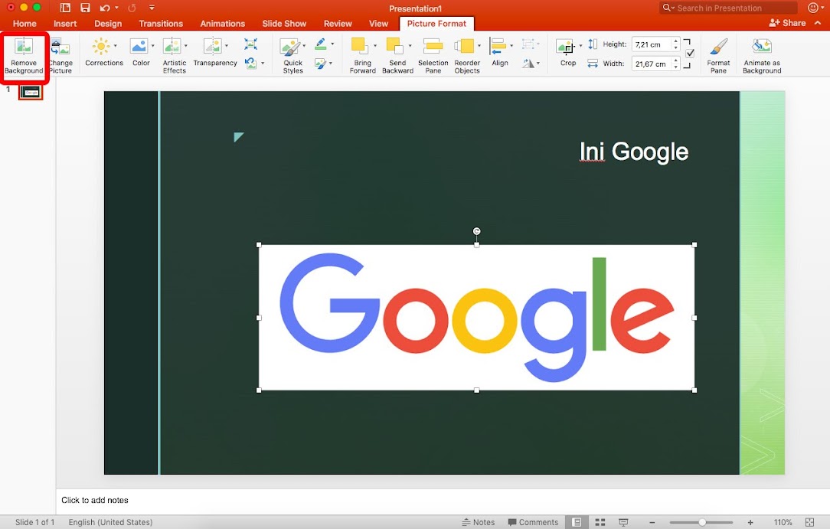Click the Save icon in title bar
This screenshot has height=529, width=830.
coord(85,8)
